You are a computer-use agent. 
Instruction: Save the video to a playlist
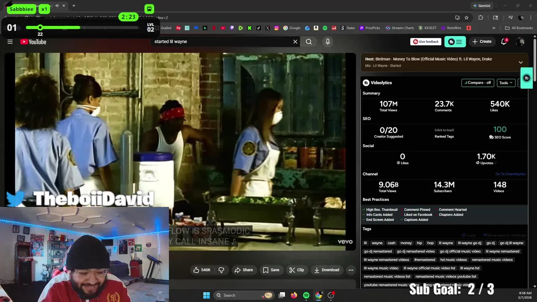tap(271, 270)
